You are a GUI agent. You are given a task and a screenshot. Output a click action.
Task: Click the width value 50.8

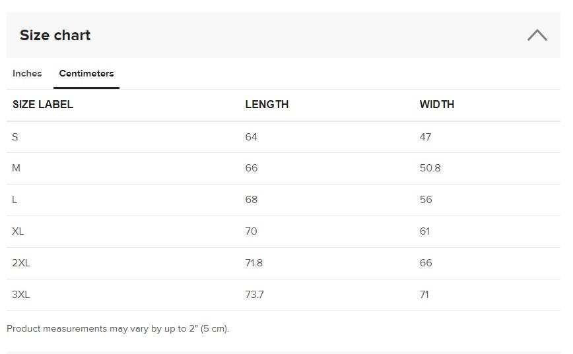coord(430,168)
